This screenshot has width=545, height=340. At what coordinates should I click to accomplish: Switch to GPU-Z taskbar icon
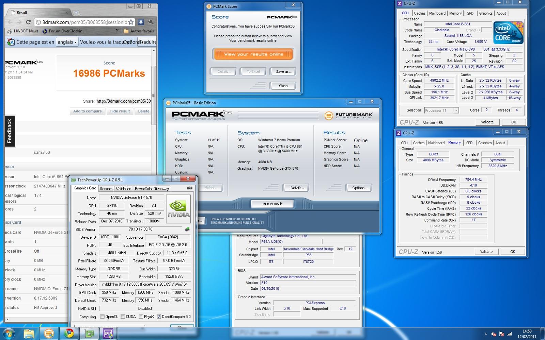89,334
